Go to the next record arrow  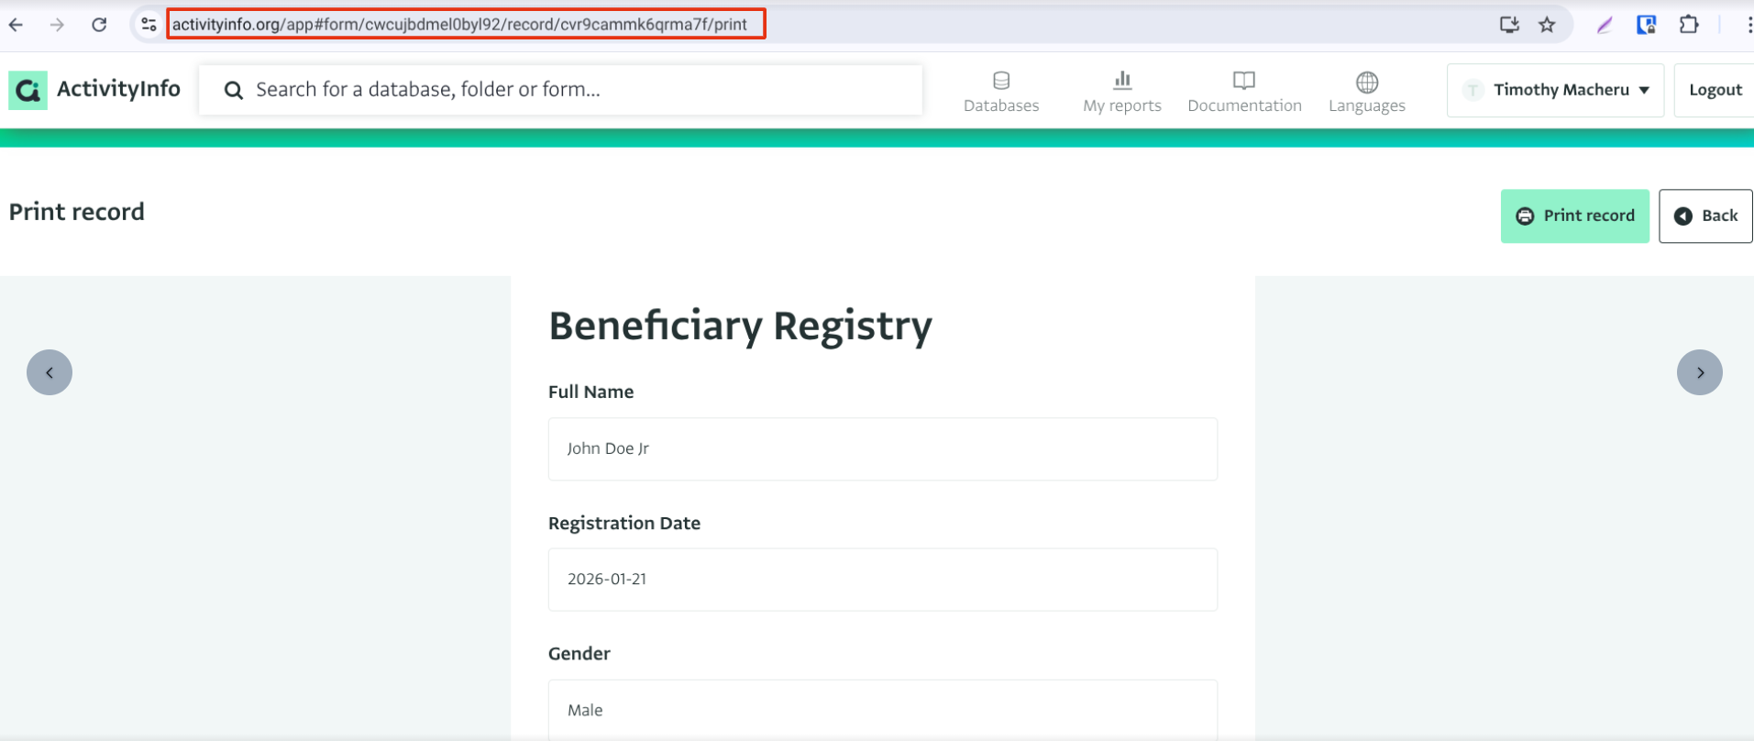point(1699,372)
